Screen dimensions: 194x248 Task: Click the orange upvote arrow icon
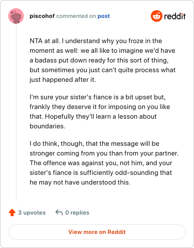(x=12, y=213)
